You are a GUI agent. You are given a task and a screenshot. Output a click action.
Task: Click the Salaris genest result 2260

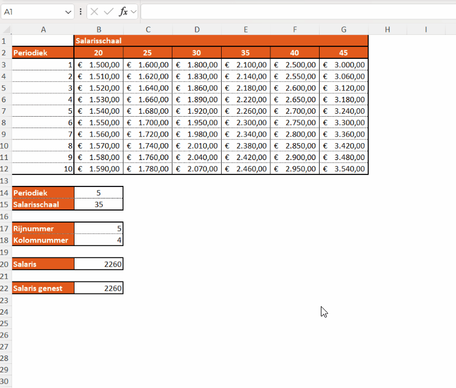point(99,288)
